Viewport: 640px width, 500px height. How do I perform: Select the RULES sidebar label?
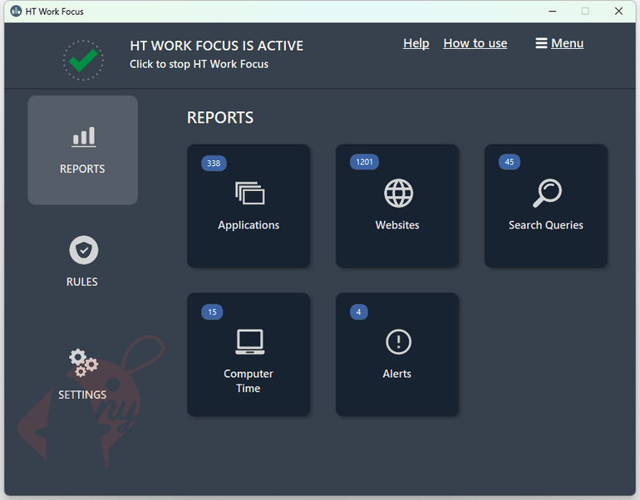82,282
